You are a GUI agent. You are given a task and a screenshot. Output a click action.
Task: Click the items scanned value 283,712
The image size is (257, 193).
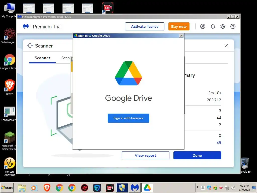[x=214, y=100]
